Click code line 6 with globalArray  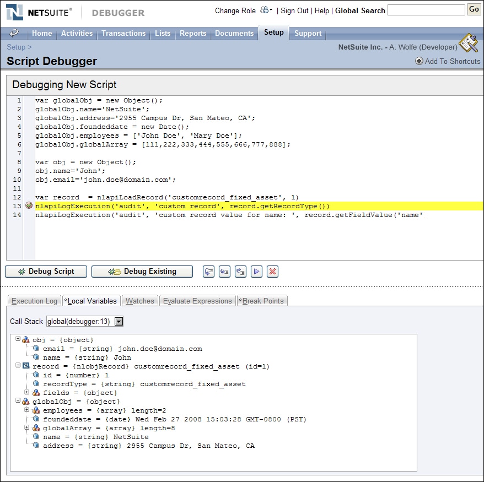pos(163,144)
